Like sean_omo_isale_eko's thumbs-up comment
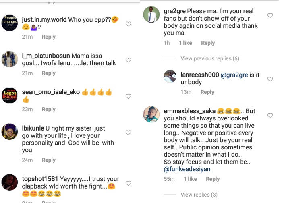 point(128,96)
